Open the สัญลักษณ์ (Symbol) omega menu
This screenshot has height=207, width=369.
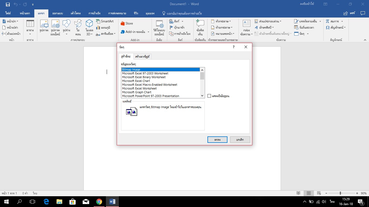coord(336,27)
